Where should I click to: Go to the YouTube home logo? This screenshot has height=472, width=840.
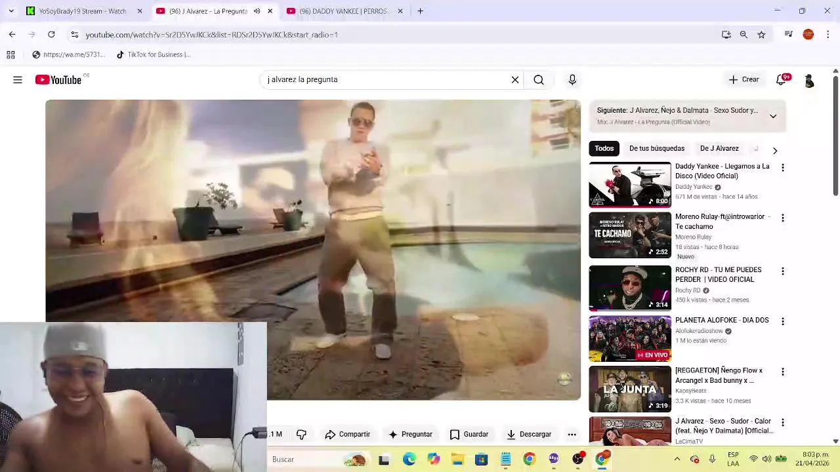58,80
